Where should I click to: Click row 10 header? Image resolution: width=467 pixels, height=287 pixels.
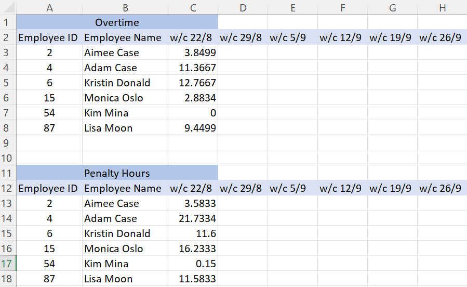(8, 158)
